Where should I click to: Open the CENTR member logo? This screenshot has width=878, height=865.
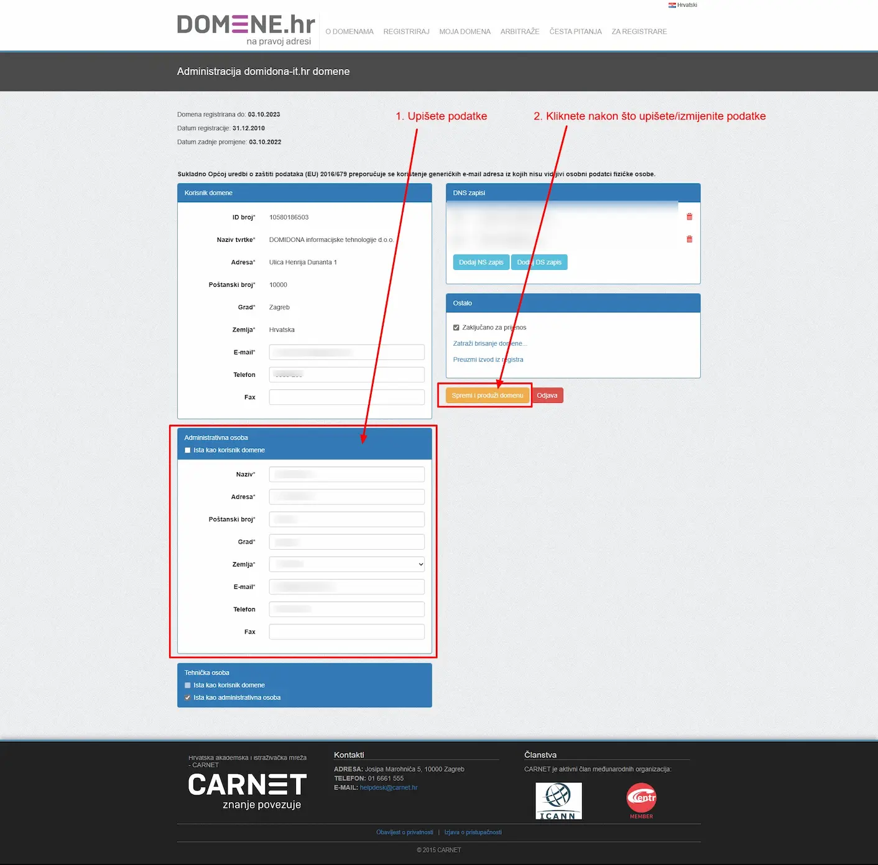coord(641,801)
